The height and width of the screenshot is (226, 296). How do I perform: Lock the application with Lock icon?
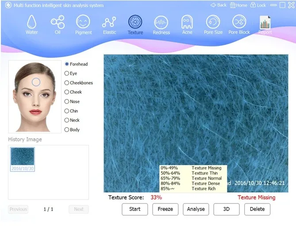(x=258, y=5)
